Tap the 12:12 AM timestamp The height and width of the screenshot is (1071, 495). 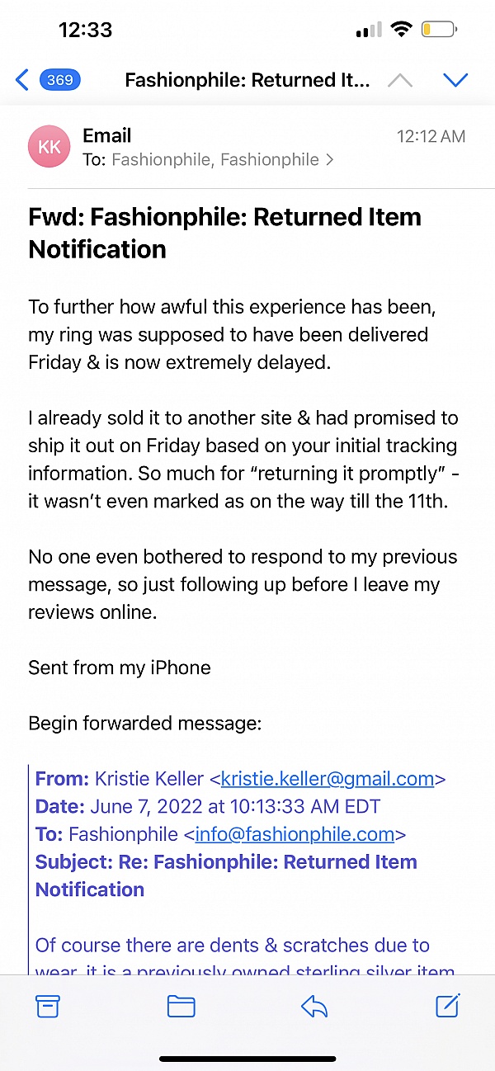coord(431,135)
